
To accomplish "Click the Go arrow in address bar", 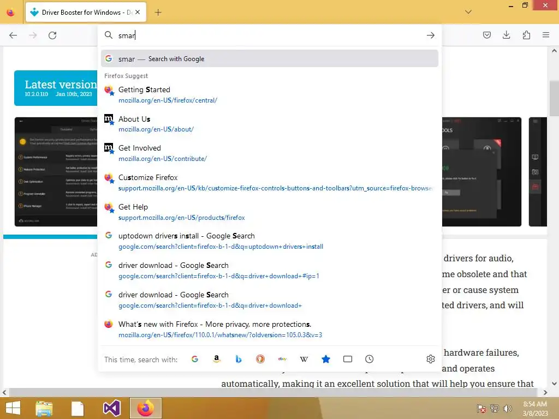I will 431,35.
